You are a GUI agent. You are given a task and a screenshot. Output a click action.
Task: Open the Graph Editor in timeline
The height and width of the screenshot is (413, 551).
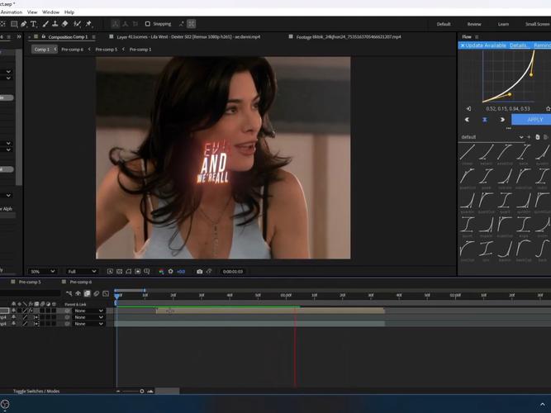(x=106, y=293)
